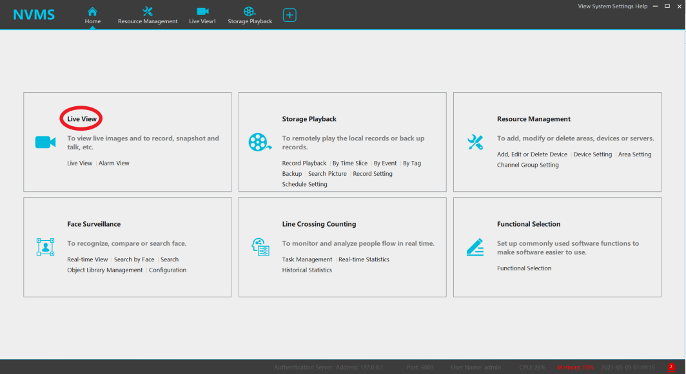Open Object Library Management
The height and width of the screenshot is (374, 686).
coord(105,270)
